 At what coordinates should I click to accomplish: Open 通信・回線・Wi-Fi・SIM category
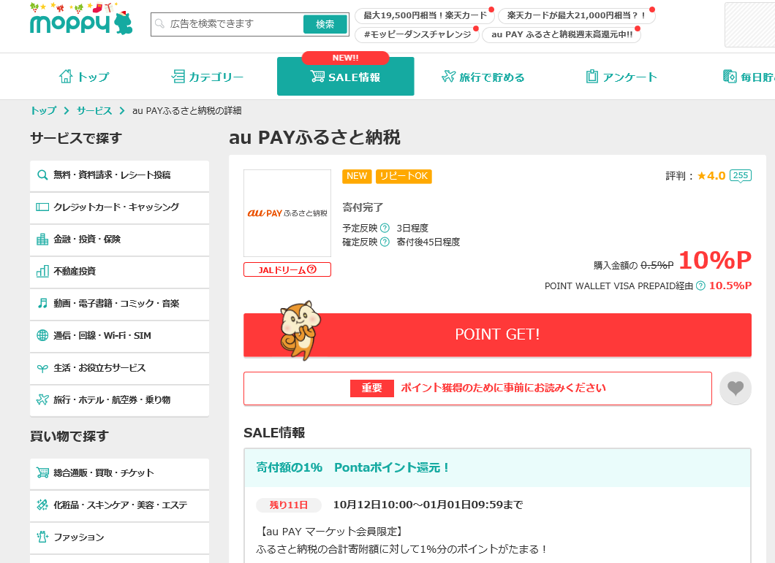click(x=120, y=336)
